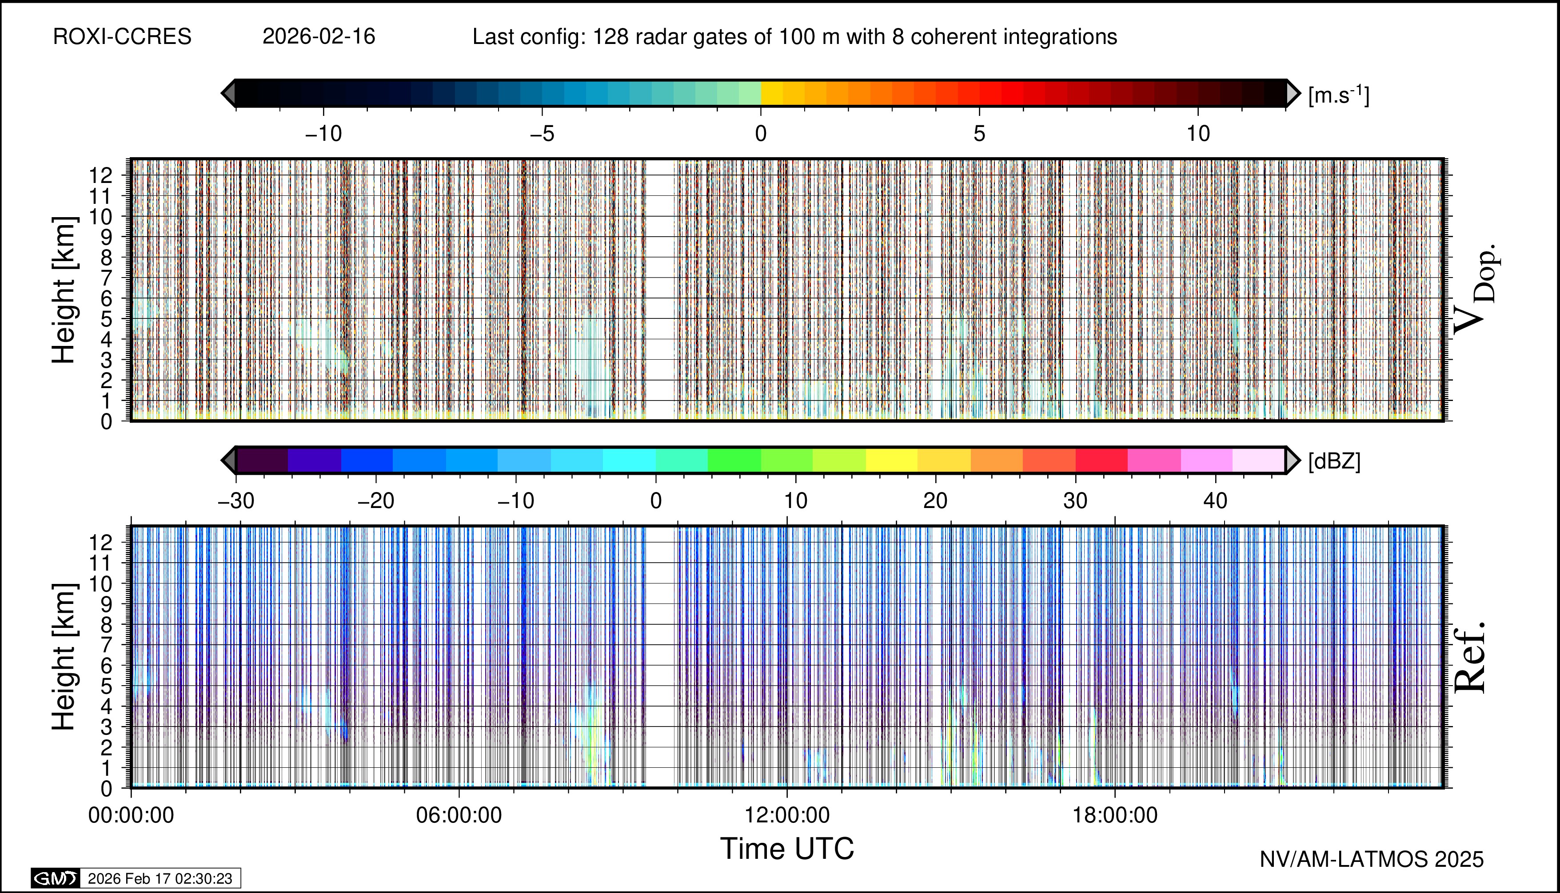Click the pink 35 dBZ color swatch
Image resolution: width=1560 pixels, height=893 pixels.
tap(1154, 460)
